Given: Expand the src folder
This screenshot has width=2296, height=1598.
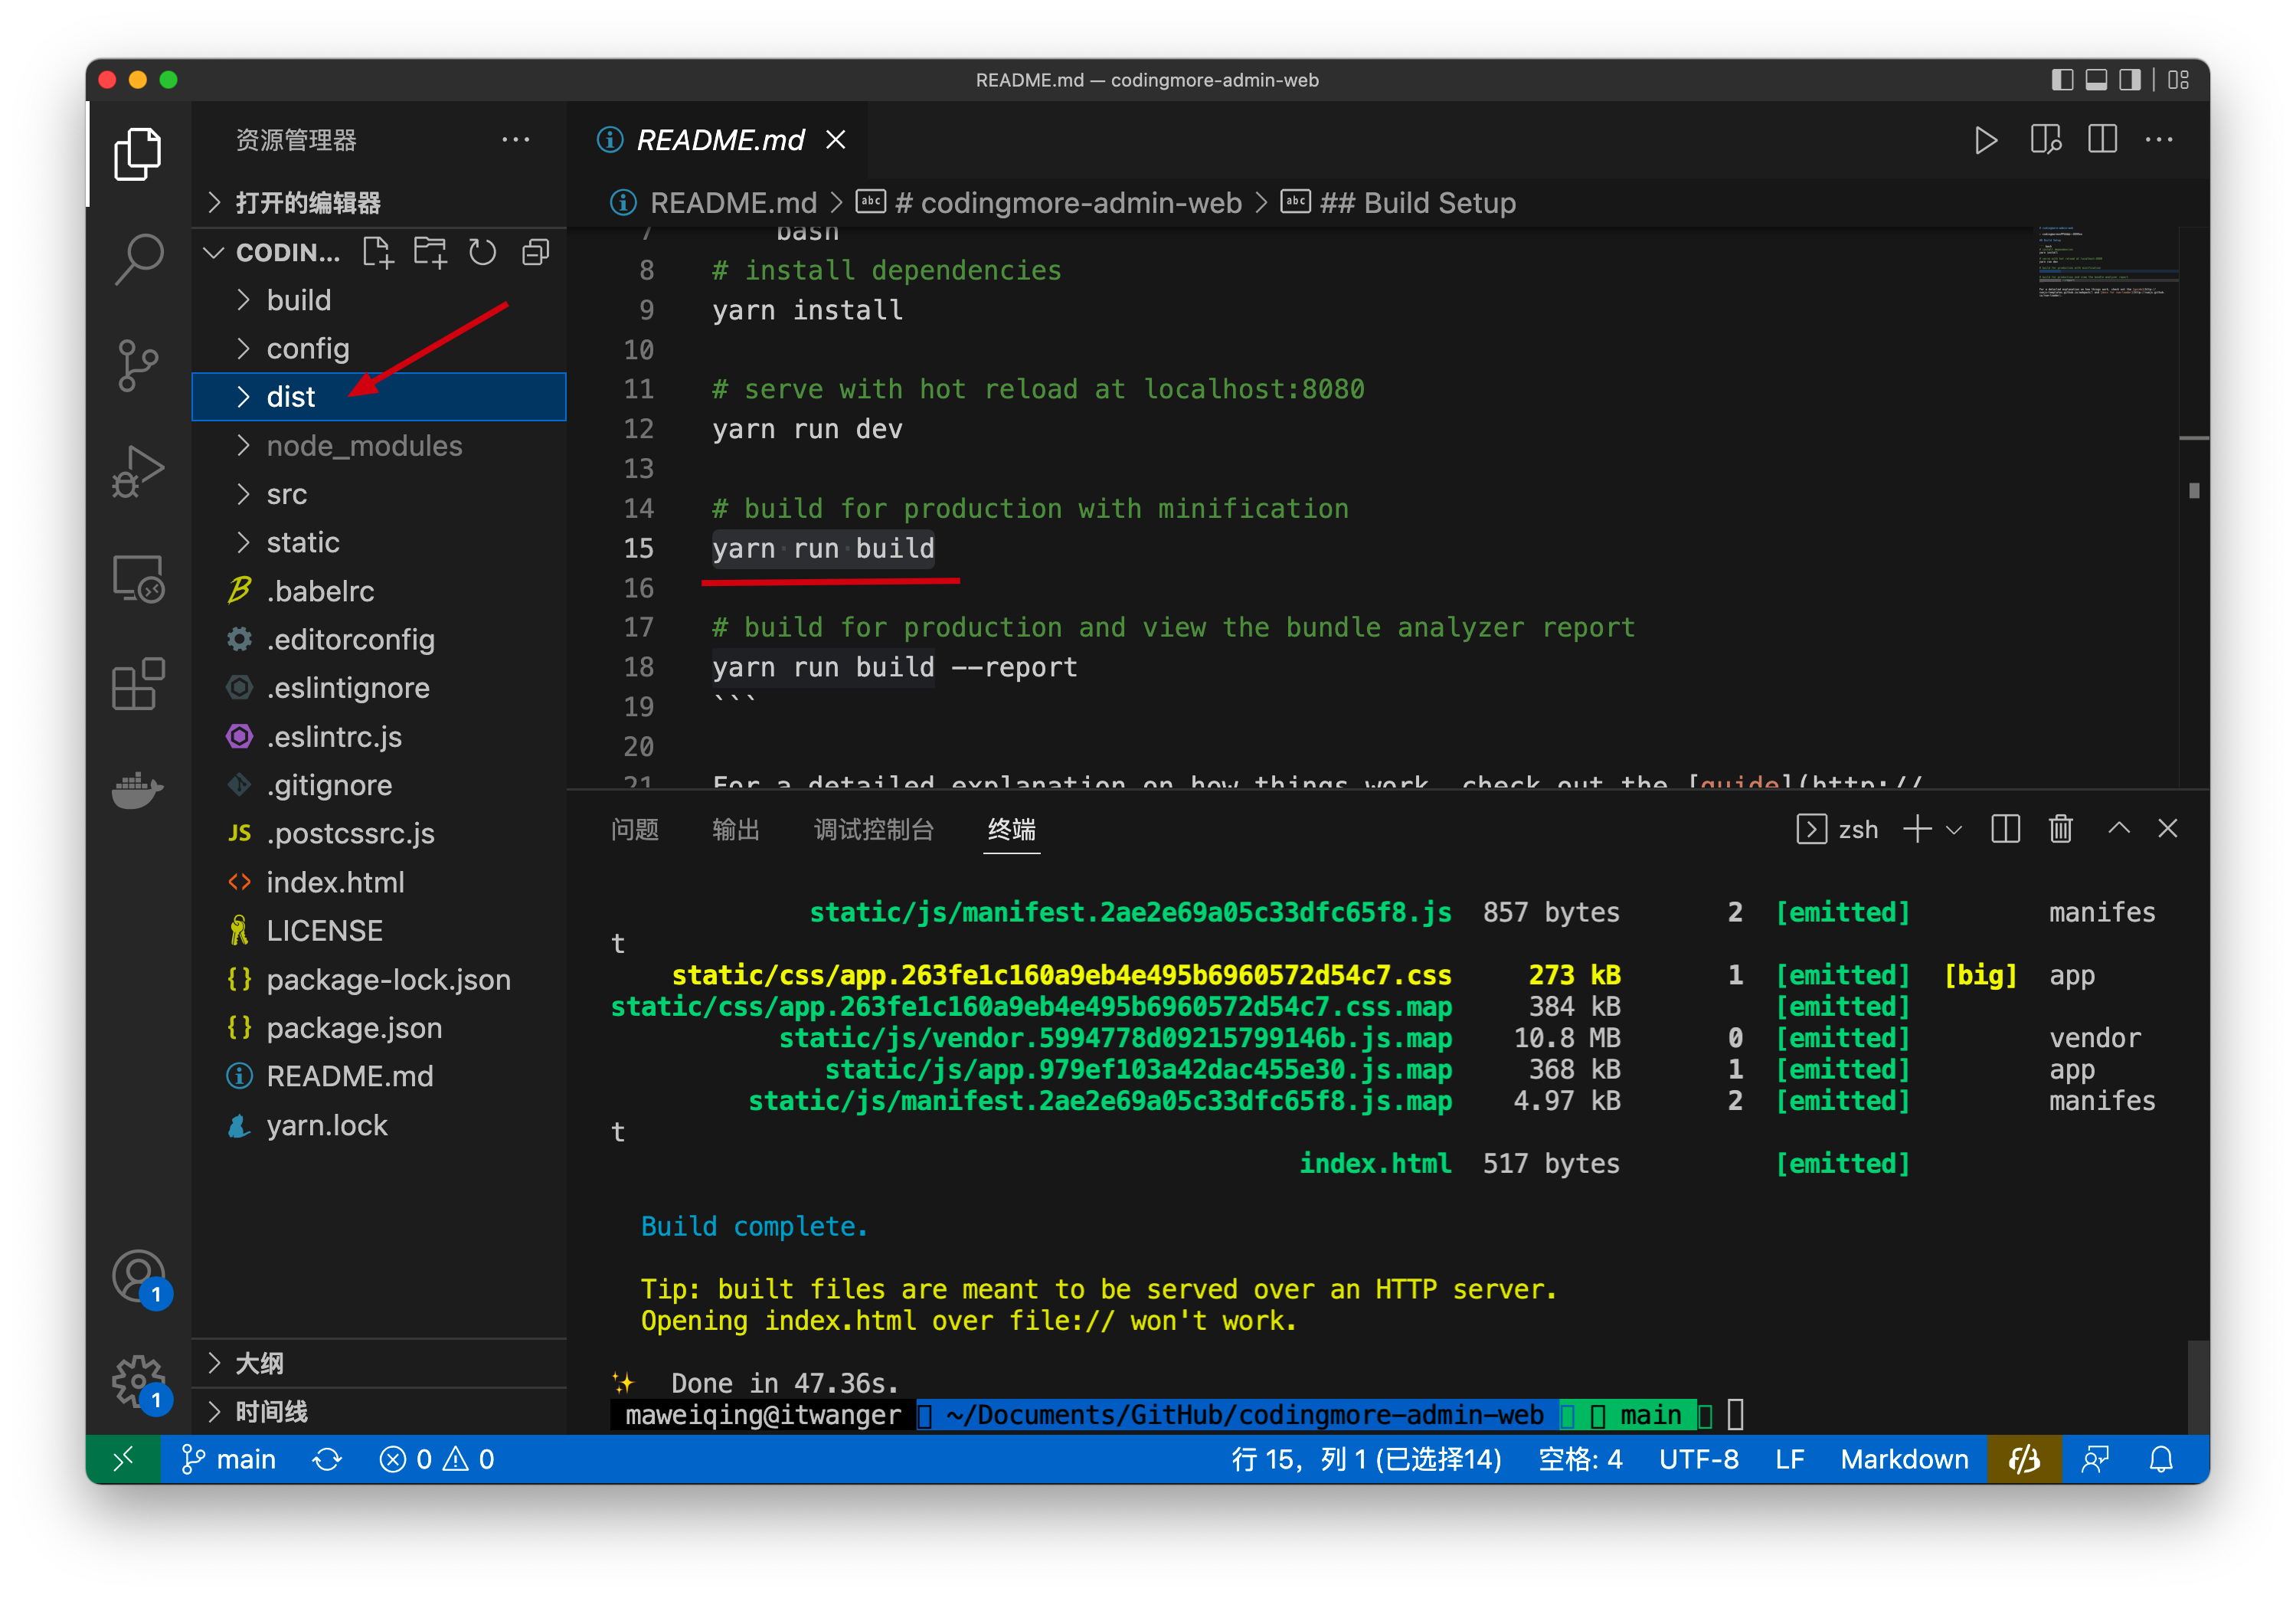Looking at the screenshot, I should pos(380,494).
